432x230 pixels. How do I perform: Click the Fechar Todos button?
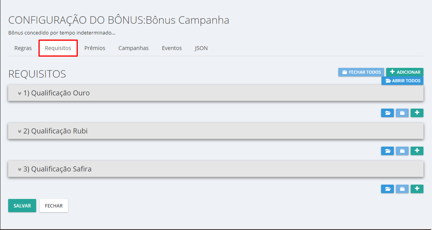coord(361,72)
